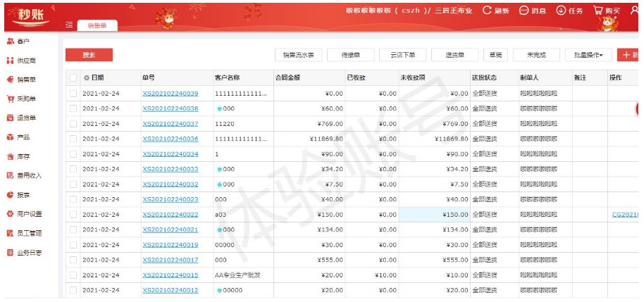The width and height of the screenshot is (644, 302).
Task: Open the 购买 shopping cart icon
Action: 598,11
